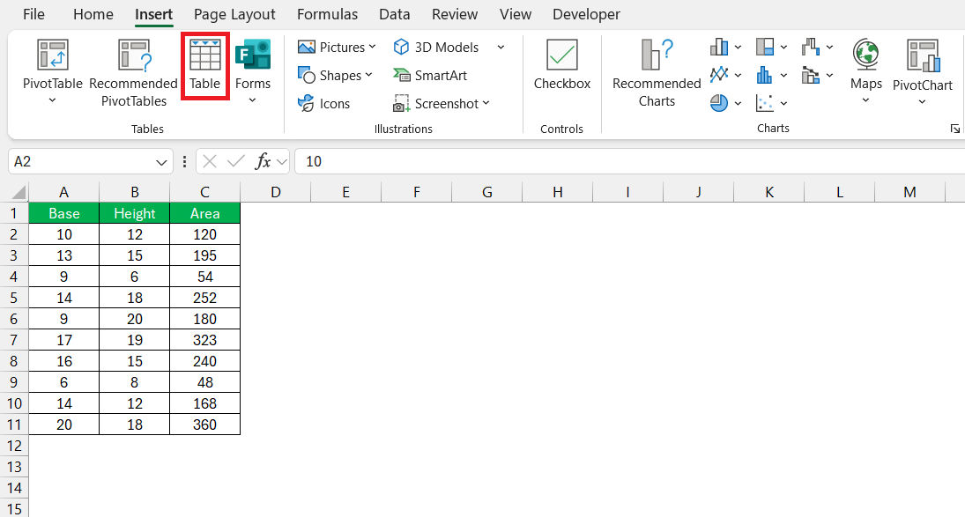Expand the Maps dropdown arrow
This screenshot has width=965, height=517.
pos(866,100)
